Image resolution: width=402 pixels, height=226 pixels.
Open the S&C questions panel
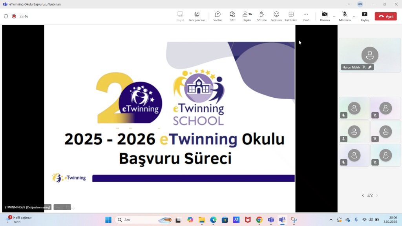point(232,16)
